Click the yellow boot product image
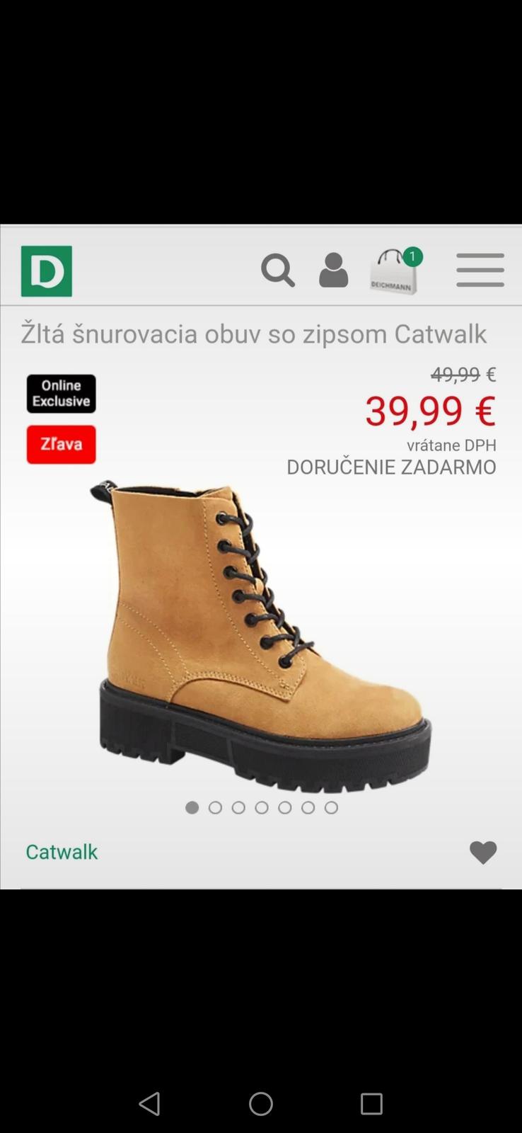This screenshot has width=522, height=1133. tap(260, 635)
